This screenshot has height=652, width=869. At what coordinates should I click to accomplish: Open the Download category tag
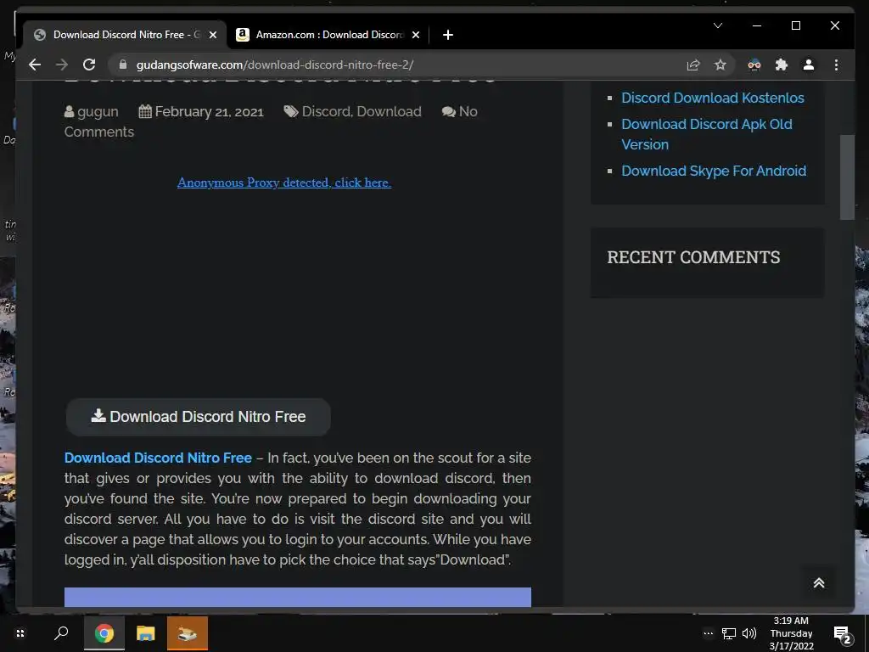pos(389,111)
